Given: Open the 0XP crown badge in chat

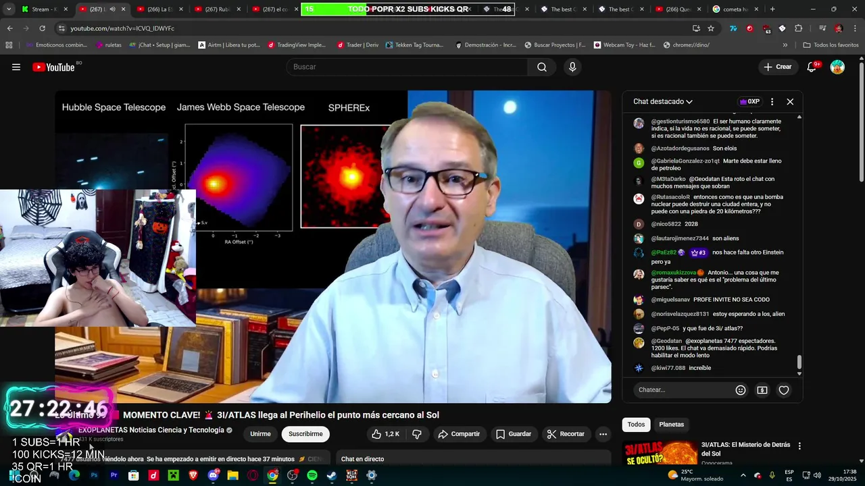Looking at the screenshot, I should [x=749, y=102].
